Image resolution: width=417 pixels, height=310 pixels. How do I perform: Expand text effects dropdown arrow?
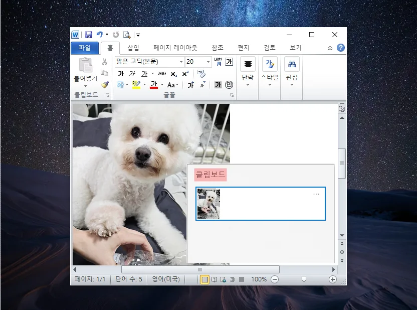click(127, 85)
